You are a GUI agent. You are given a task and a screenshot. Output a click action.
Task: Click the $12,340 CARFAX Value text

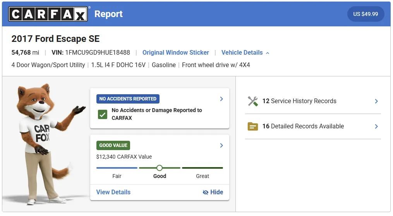[124, 157]
